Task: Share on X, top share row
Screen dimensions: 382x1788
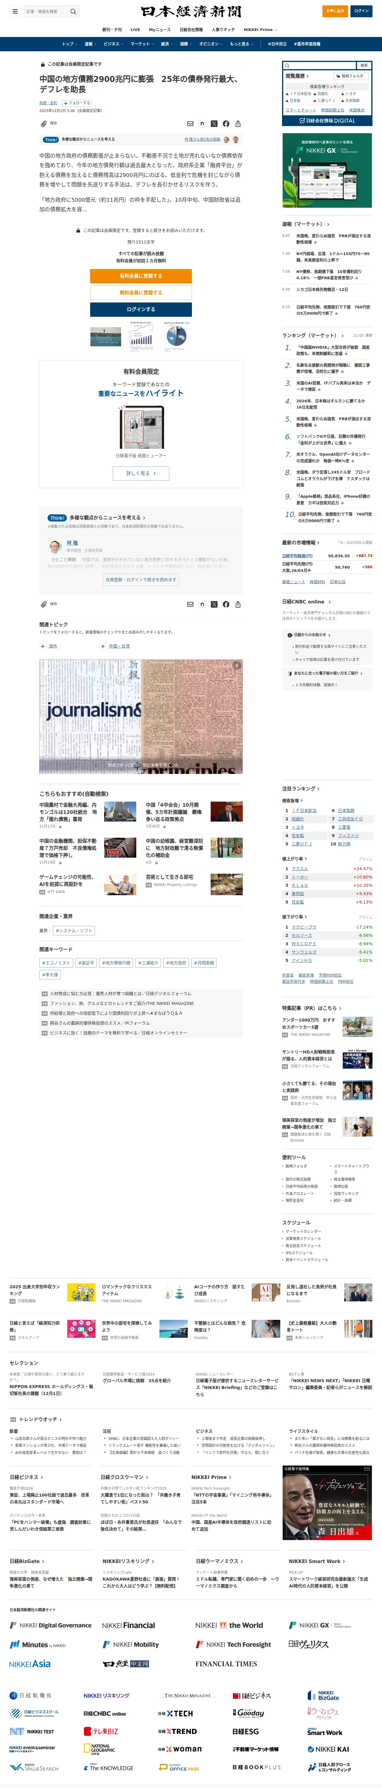Action: point(214,124)
